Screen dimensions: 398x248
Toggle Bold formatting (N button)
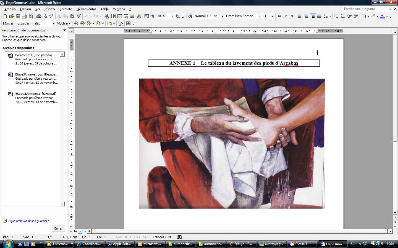click(279, 16)
